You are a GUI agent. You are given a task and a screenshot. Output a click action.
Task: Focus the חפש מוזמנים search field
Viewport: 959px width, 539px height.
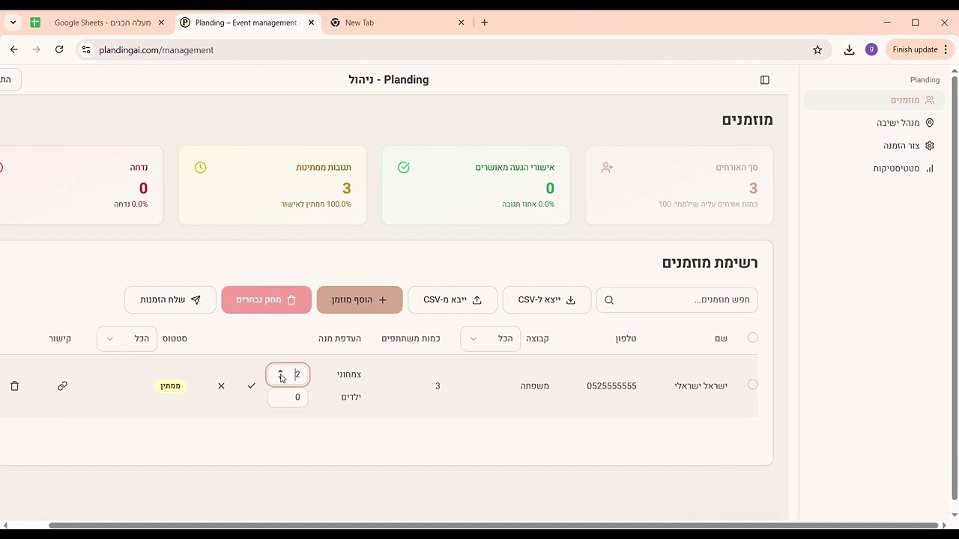coord(677,300)
